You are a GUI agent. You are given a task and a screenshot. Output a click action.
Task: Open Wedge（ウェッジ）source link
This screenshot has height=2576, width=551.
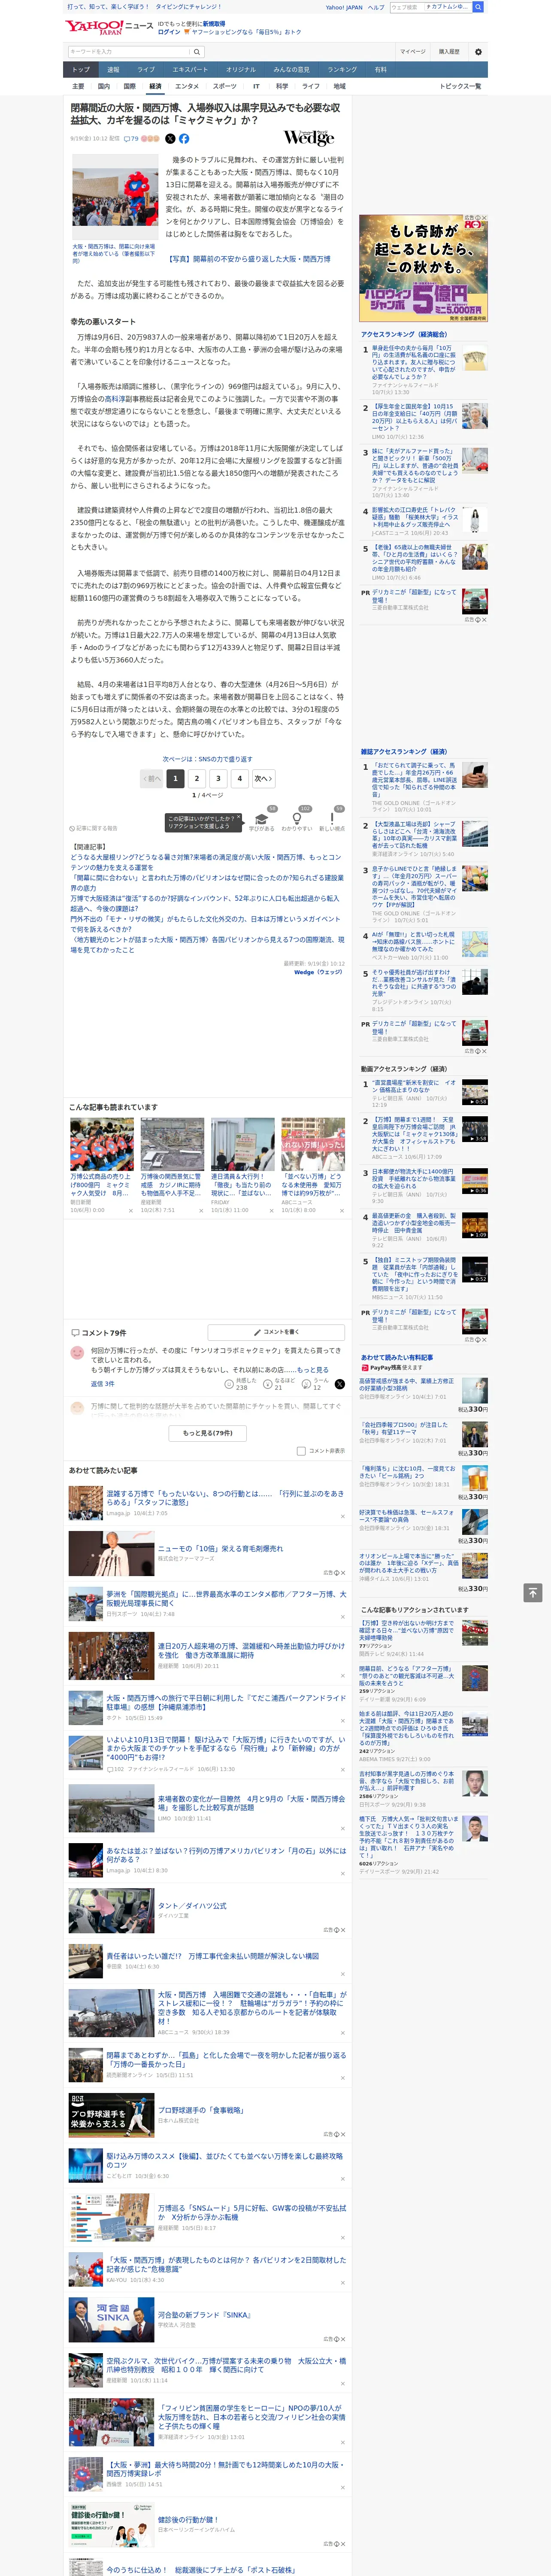(318, 972)
